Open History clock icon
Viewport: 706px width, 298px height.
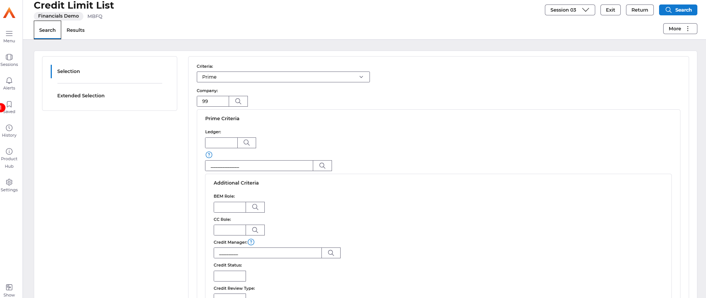click(x=9, y=128)
